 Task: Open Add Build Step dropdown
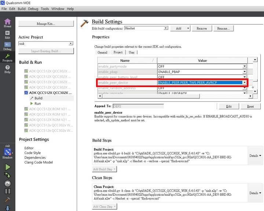104,169
